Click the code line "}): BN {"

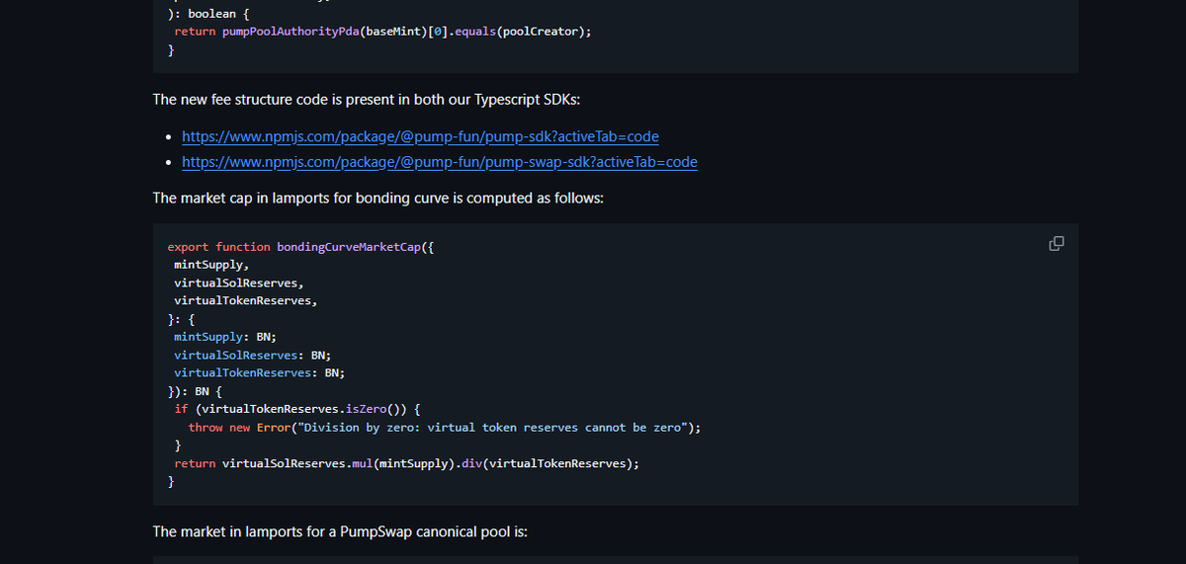(195, 391)
